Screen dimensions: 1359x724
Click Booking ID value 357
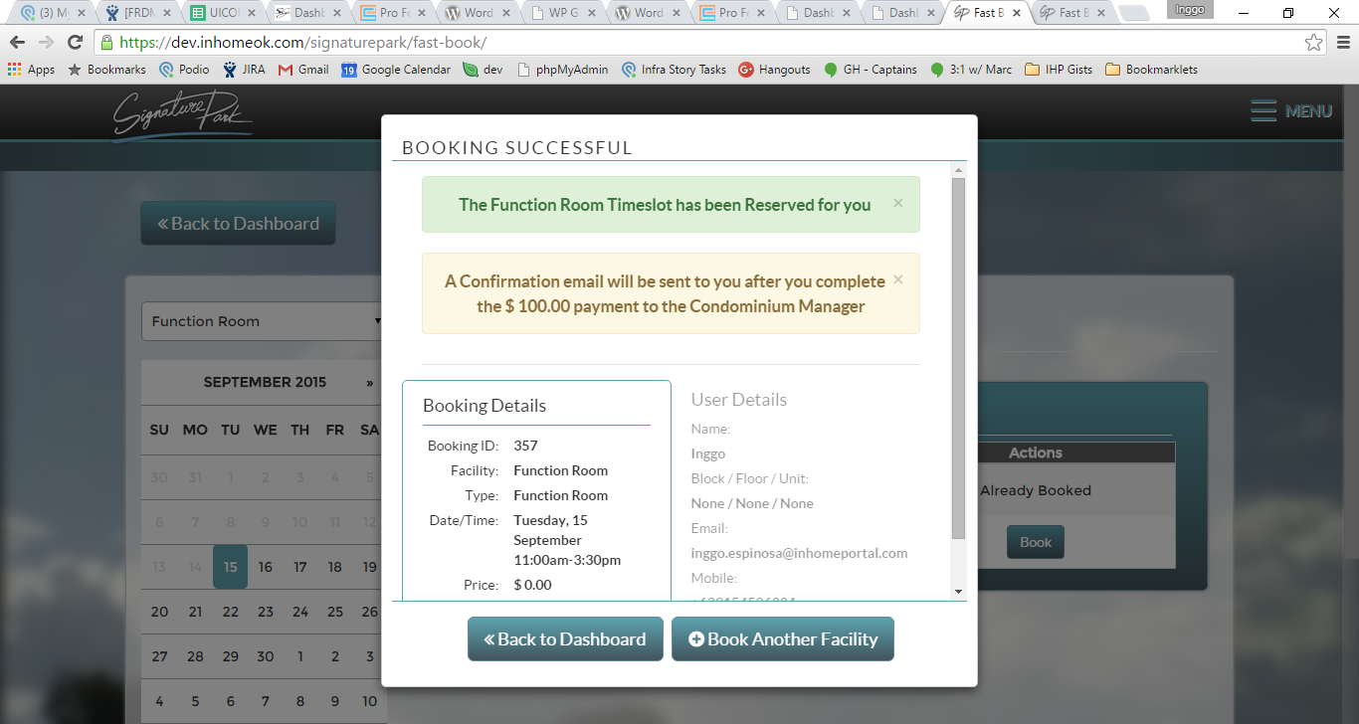[525, 446]
